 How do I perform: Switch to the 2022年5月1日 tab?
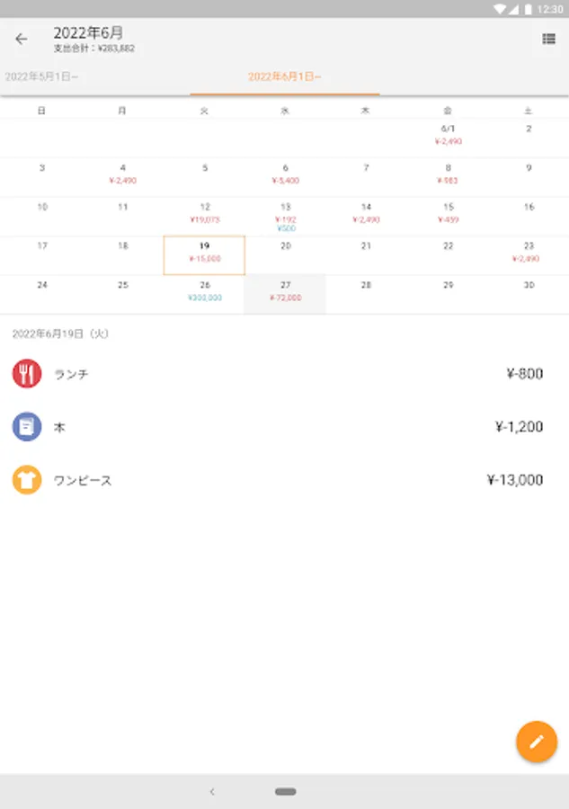pos(42,77)
